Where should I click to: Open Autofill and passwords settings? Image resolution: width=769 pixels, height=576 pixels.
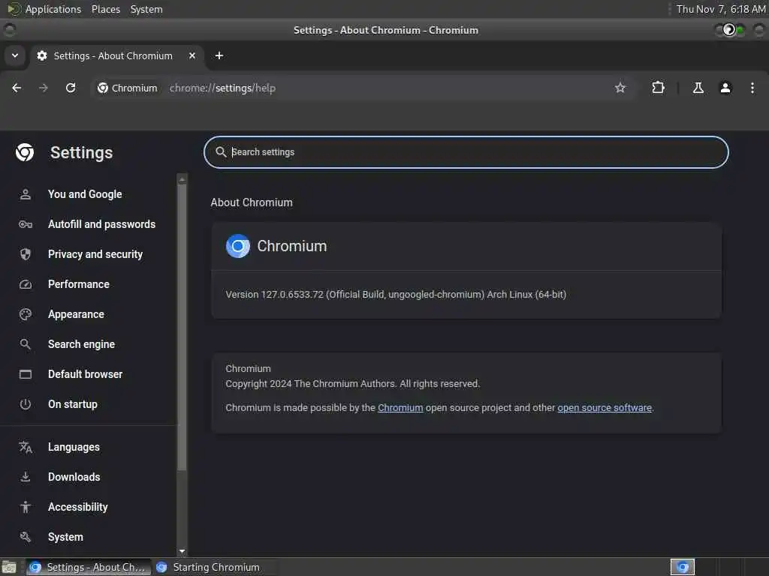tap(101, 223)
